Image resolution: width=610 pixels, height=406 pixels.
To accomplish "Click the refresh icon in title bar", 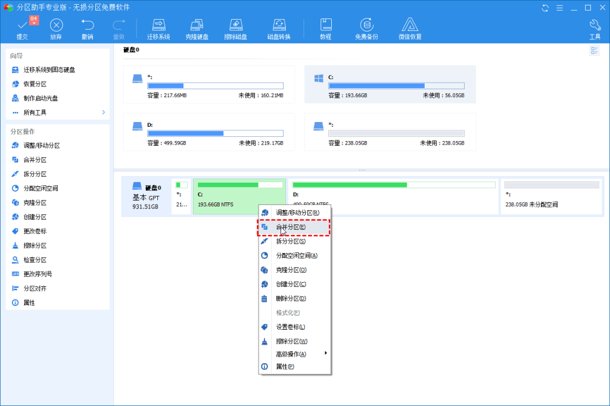I will click(x=545, y=8).
